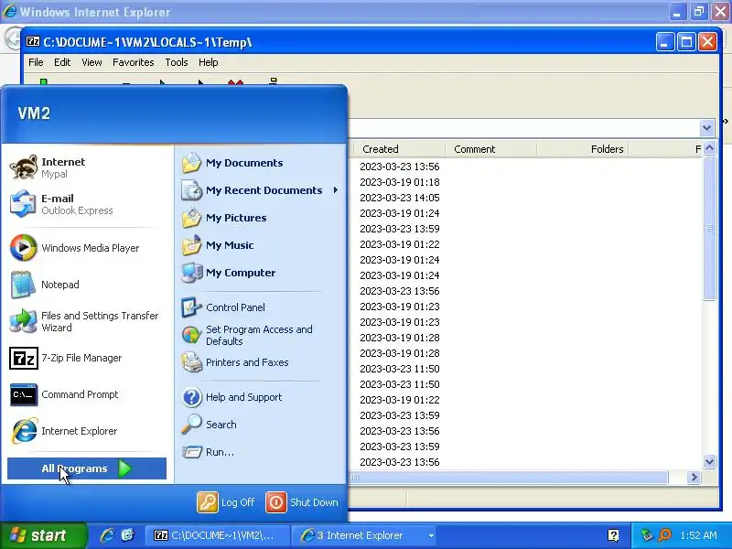Open Files and Settings Transfer Wizard
Image resolution: width=732 pixels, height=549 pixels.
[87, 321]
